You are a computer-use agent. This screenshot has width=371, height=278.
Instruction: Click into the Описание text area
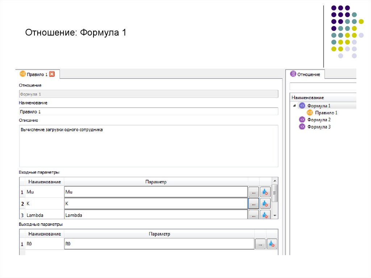148,146
